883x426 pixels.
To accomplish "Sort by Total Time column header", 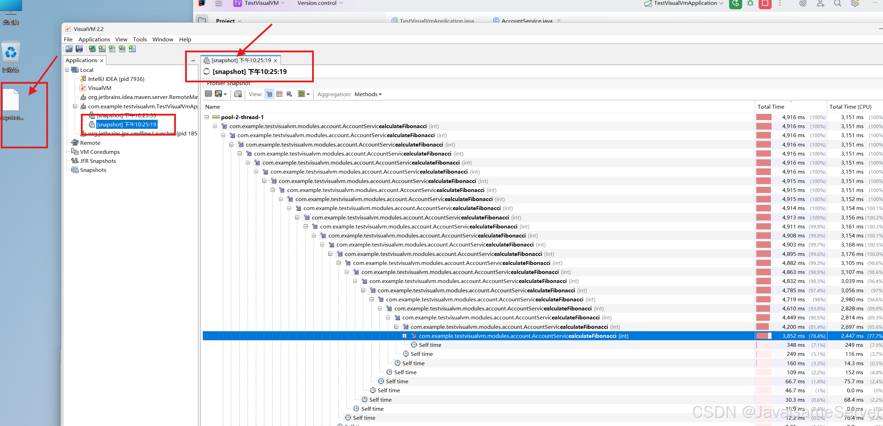I will pyautogui.click(x=771, y=107).
